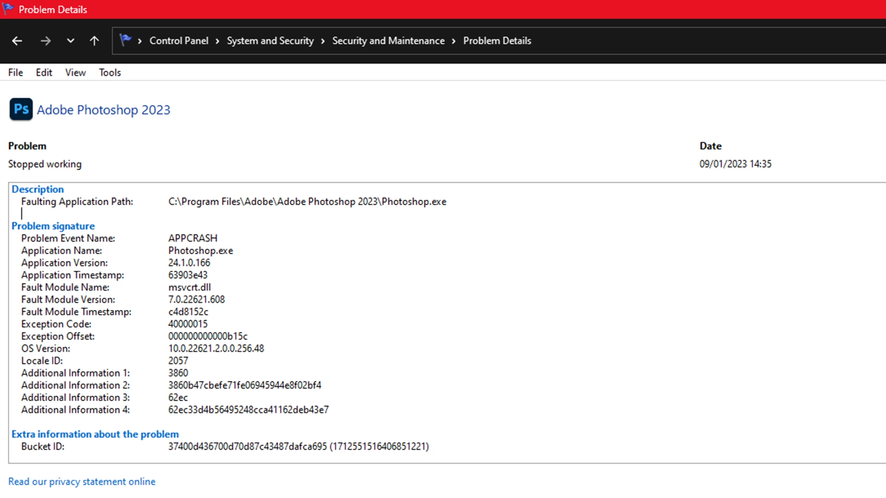Click the back navigation arrow
Screen dimensions: 886x498
[17, 41]
